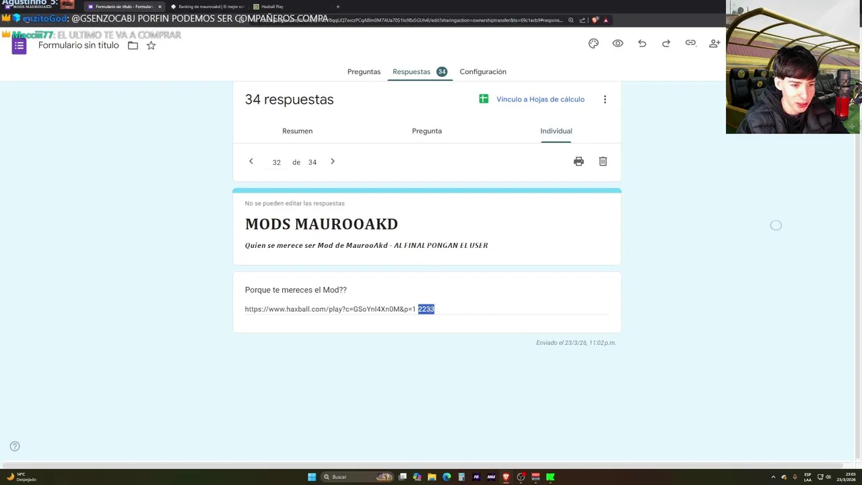Viewport: 862px width, 485px height.
Task: Go to the next response
Action: (332, 162)
